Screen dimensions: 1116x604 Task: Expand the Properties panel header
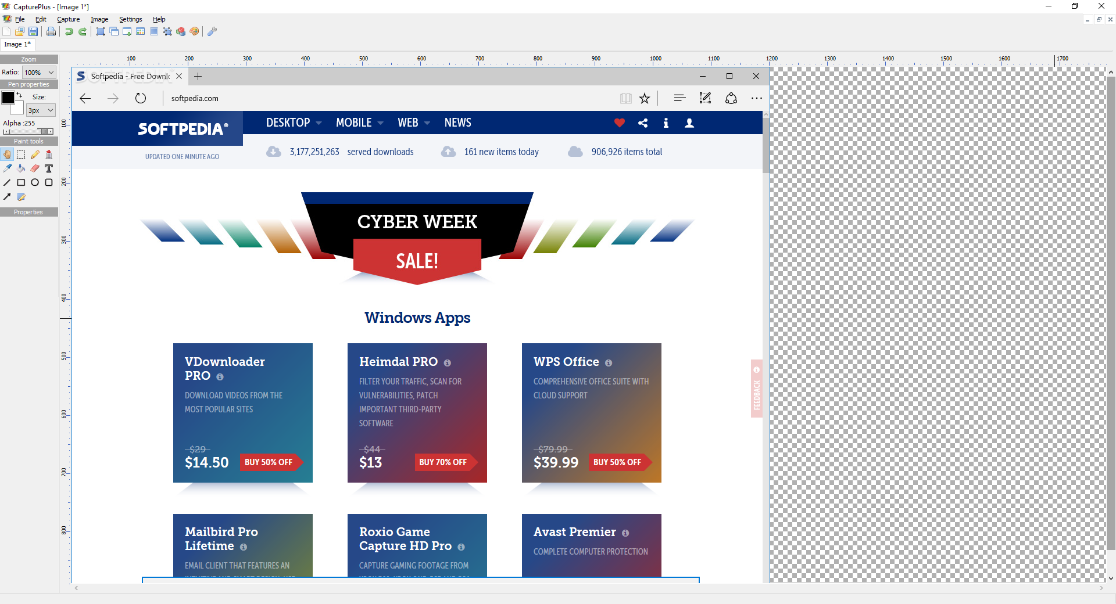coord(29,212)
